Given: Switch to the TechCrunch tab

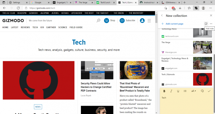Looking at the screenshot, I should [x=105, y=2].
